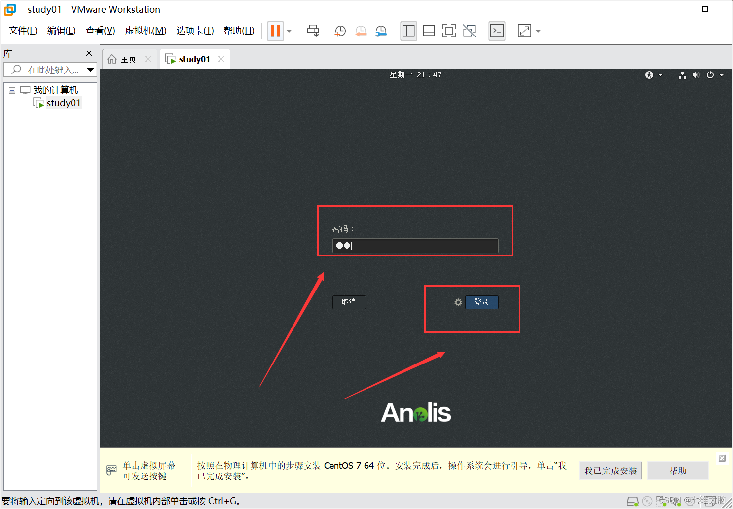Enter full screen mode

(449, 31)
